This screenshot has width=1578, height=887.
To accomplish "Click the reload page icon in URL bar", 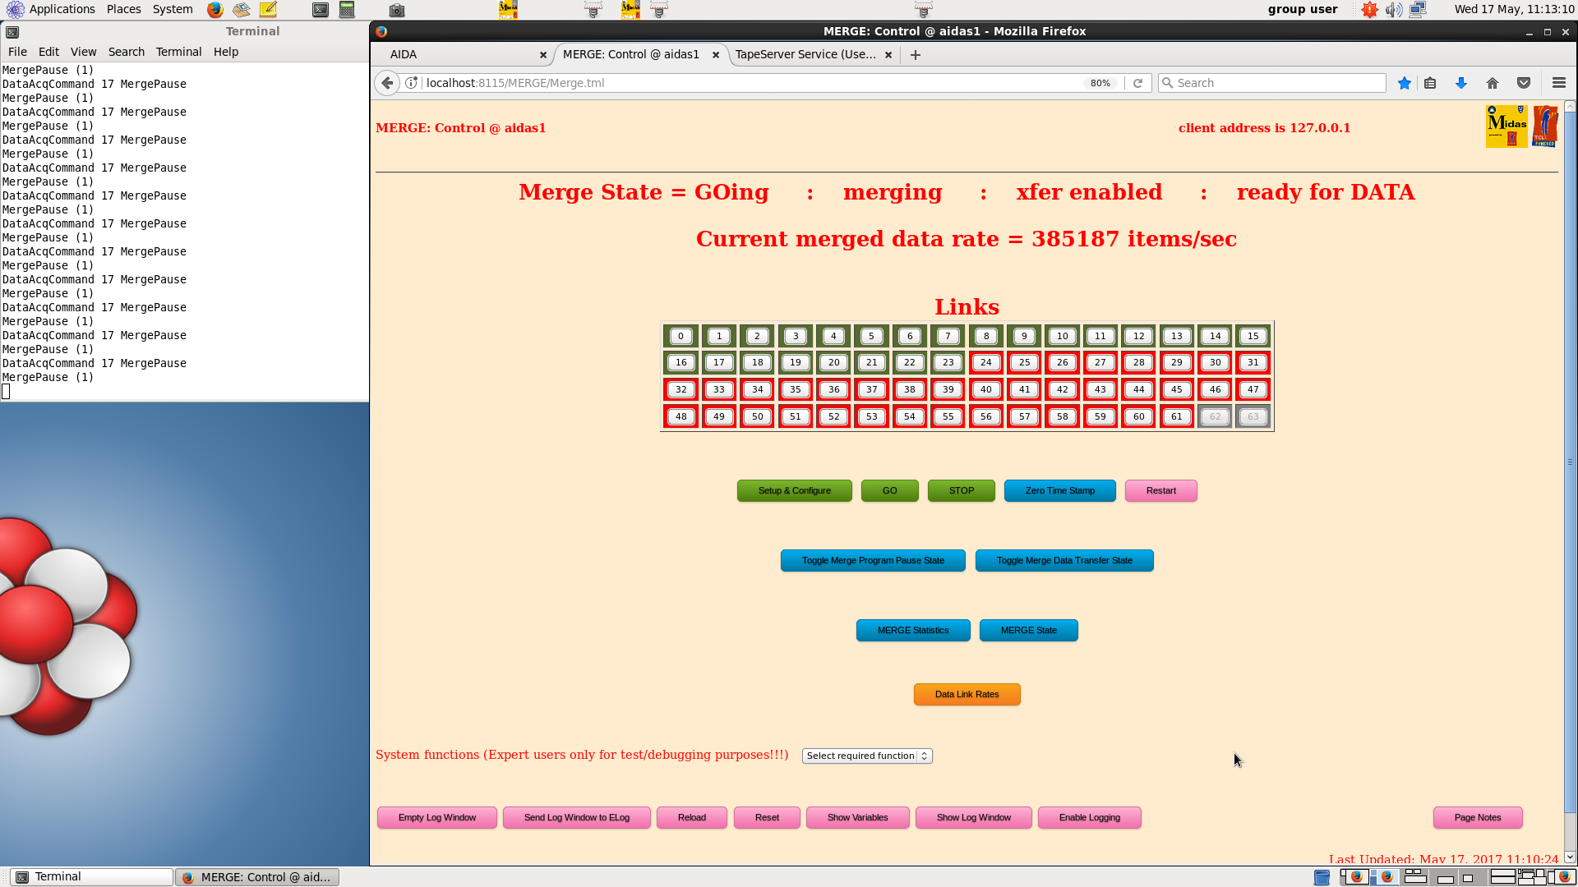I will [x=1137, y=83].
